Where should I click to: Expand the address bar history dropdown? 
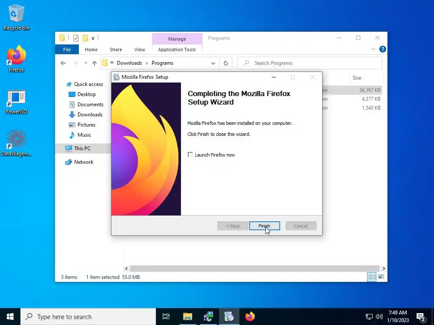click(213, 63)
